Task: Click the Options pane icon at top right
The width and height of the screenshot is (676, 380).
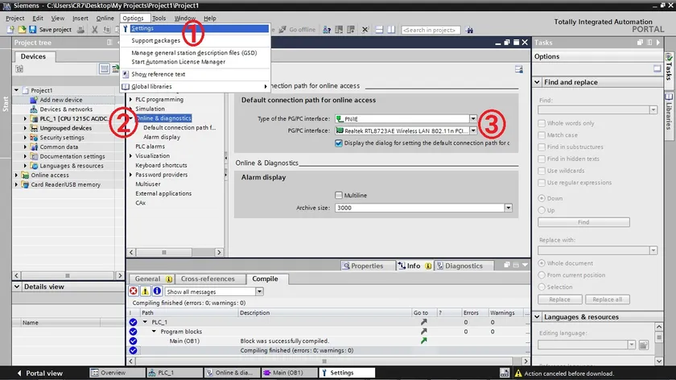Action: [657, 68]
